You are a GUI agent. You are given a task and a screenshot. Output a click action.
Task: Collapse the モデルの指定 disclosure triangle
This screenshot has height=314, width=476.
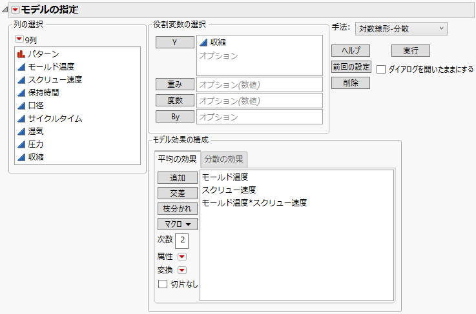click(6, 10)
